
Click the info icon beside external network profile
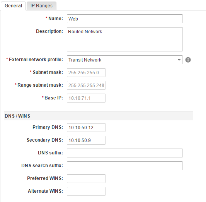point(188,60)
